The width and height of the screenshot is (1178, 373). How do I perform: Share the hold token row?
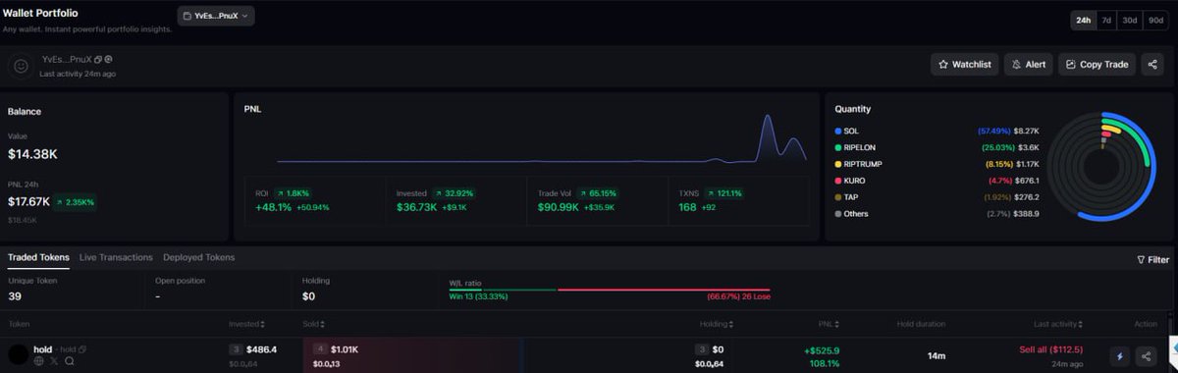click(1147, 357)
